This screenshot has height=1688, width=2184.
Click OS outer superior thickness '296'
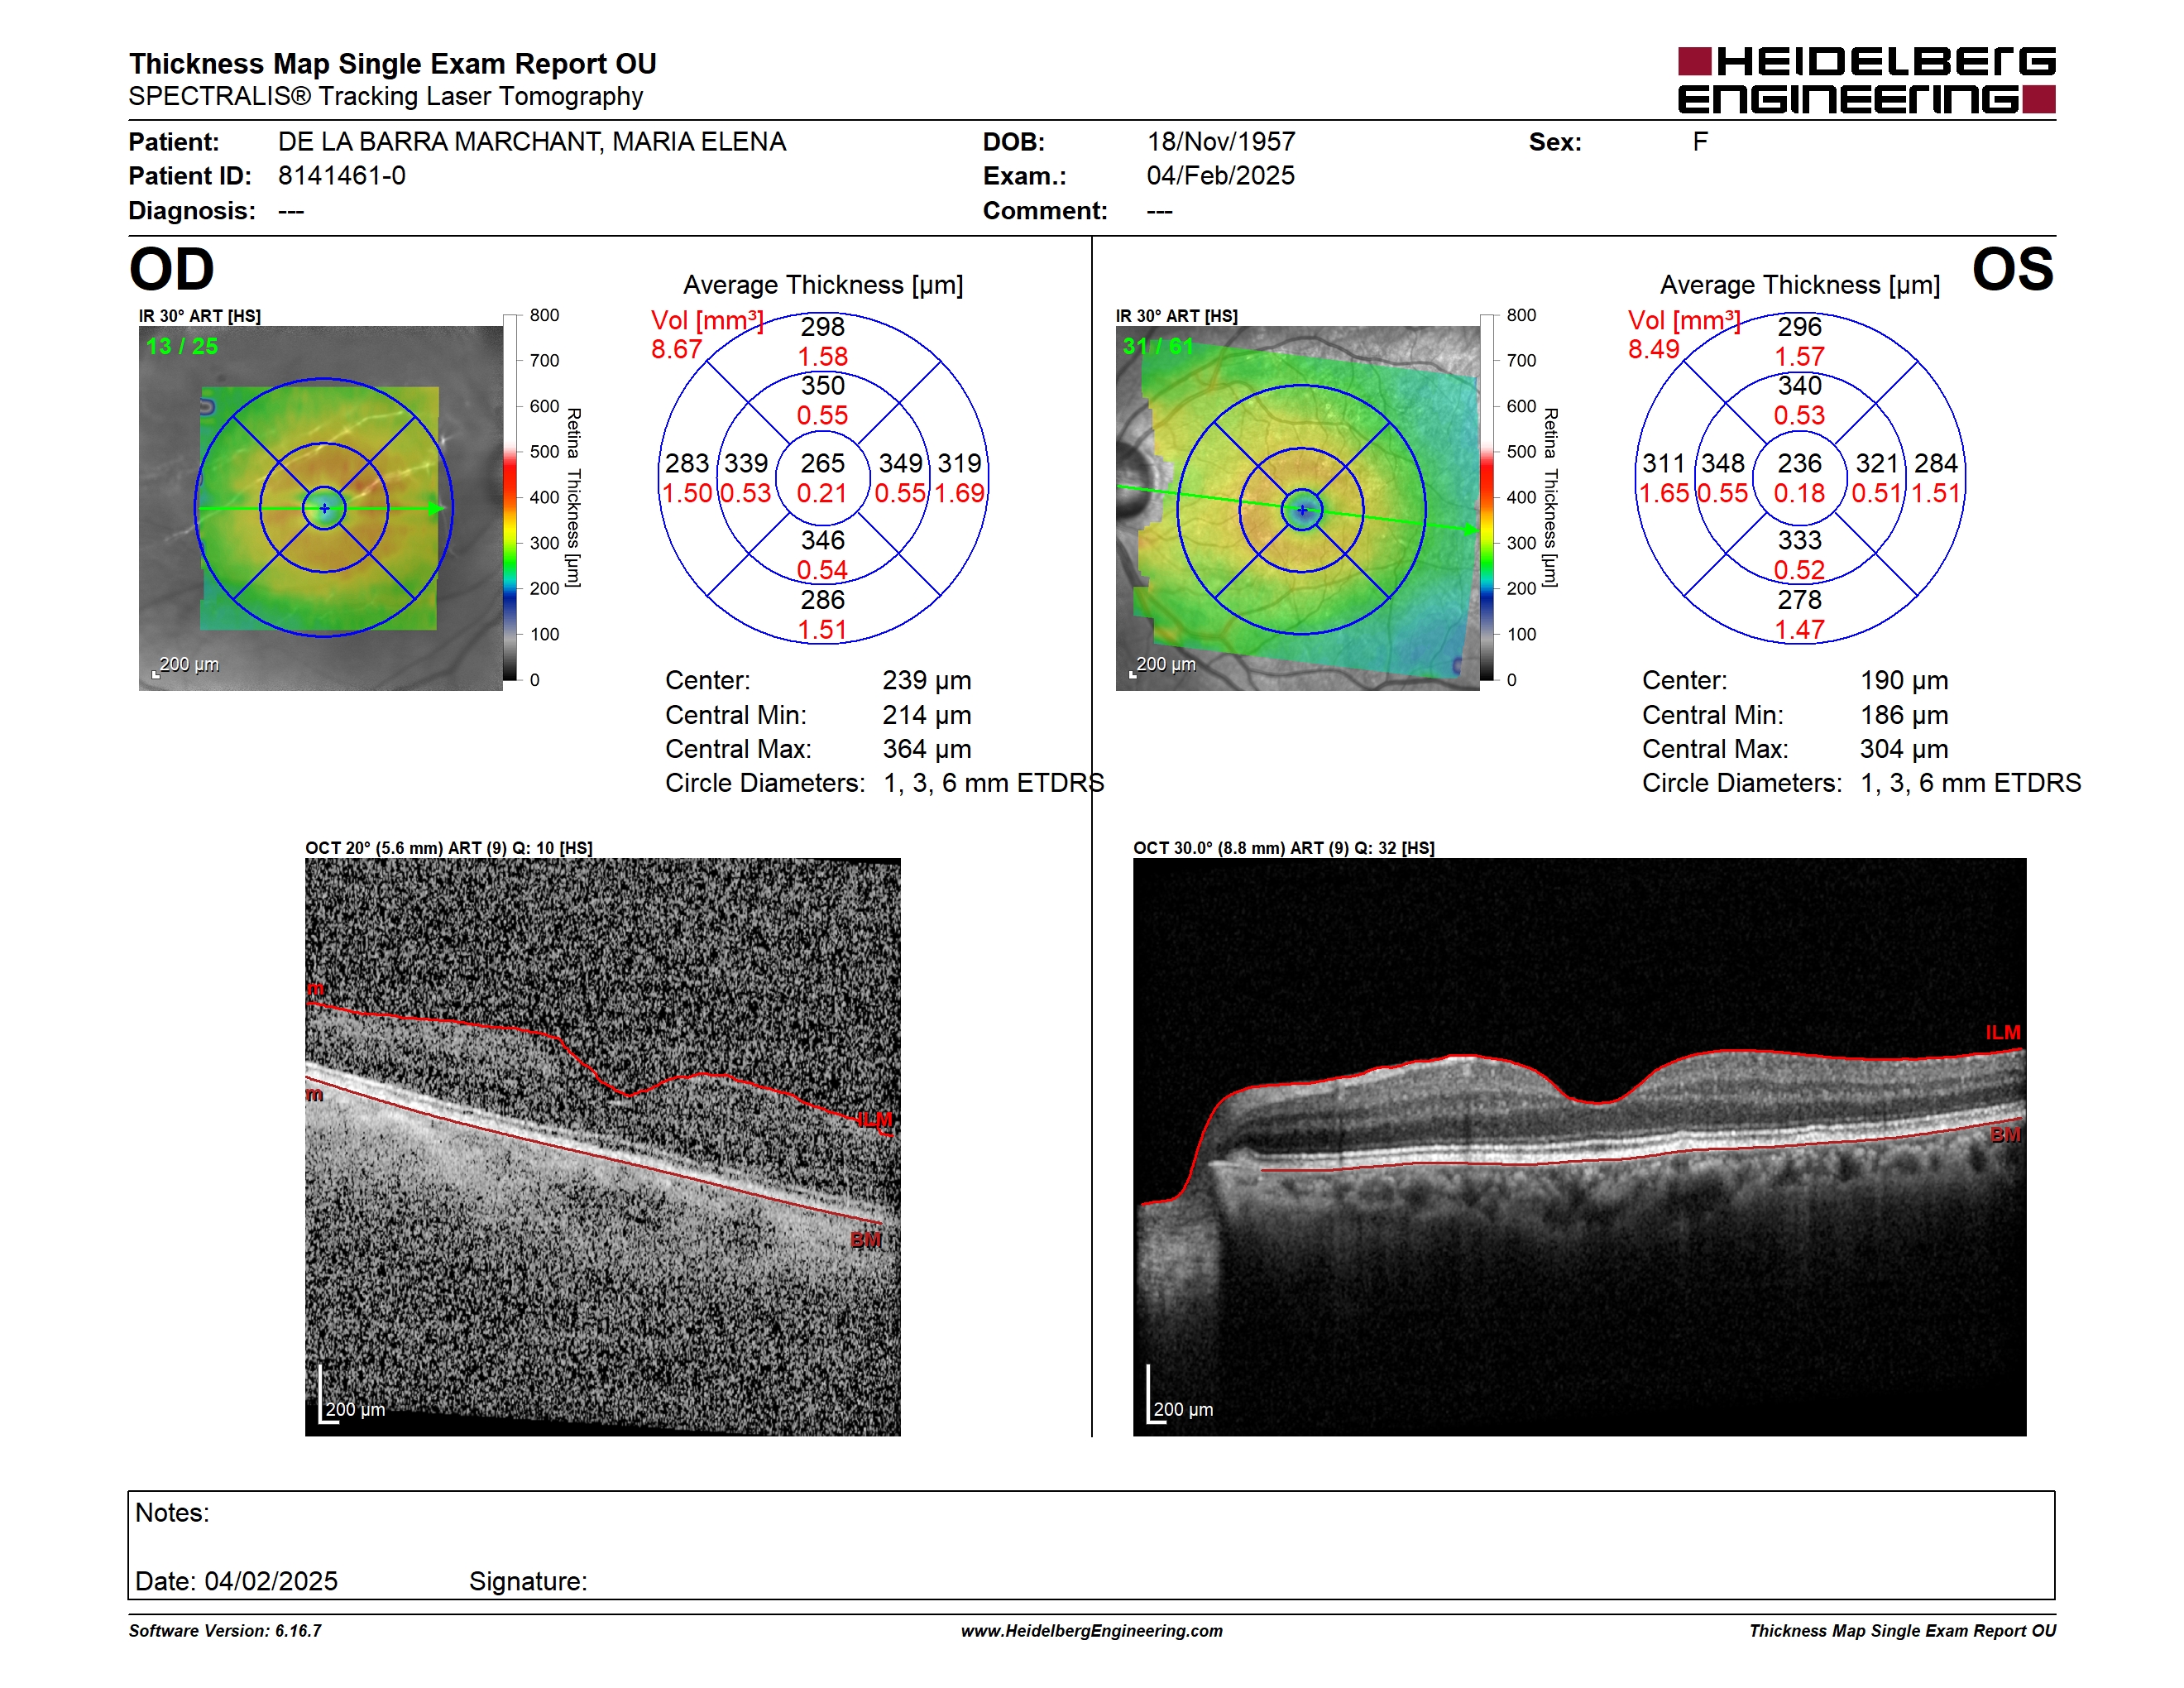[1799, 327]
